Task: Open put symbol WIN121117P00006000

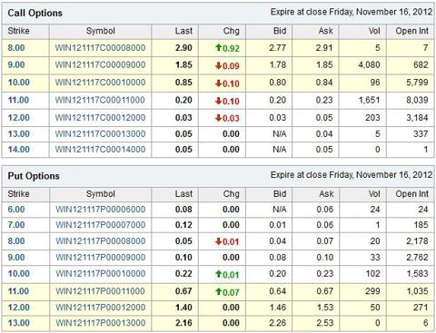Action: tap(101, 210)
